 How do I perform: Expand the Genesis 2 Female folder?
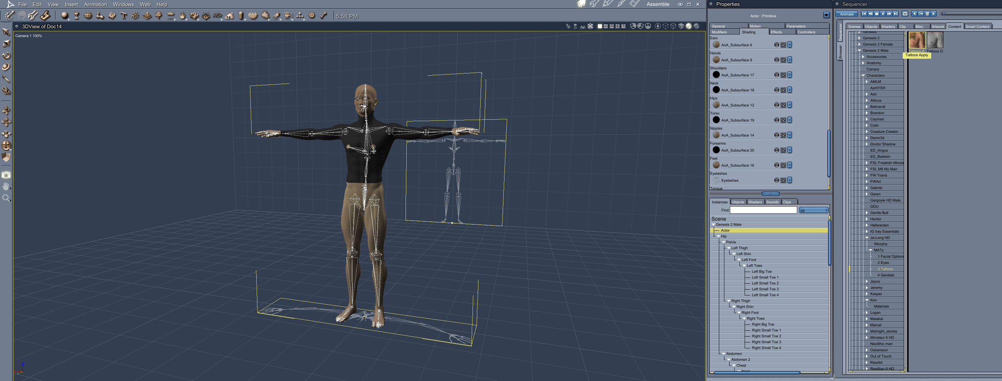coord(859,44)
